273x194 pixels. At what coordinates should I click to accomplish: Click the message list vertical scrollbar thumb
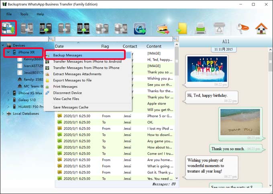pyautogui.click(x=177, y=61)
